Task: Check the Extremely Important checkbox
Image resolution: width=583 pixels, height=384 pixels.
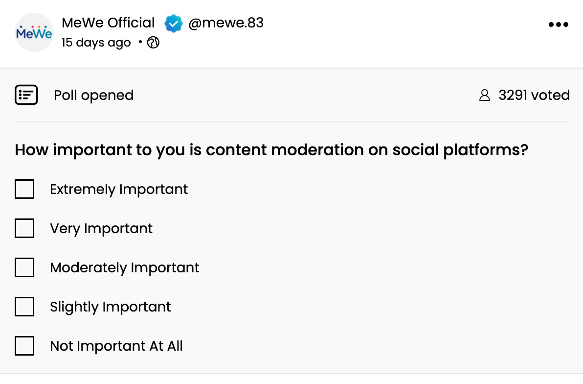Action: click(24, 189)
